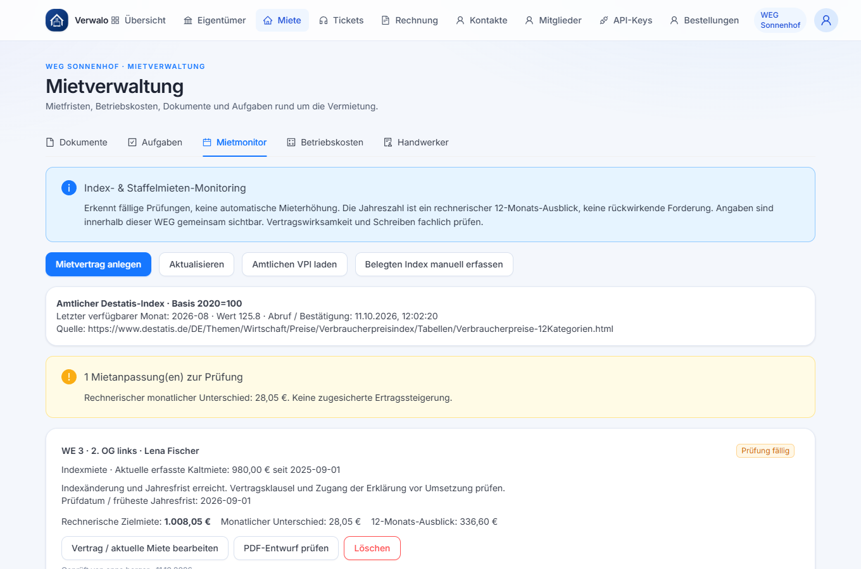Open the user profile avatar icon

[x=826, y=20]
